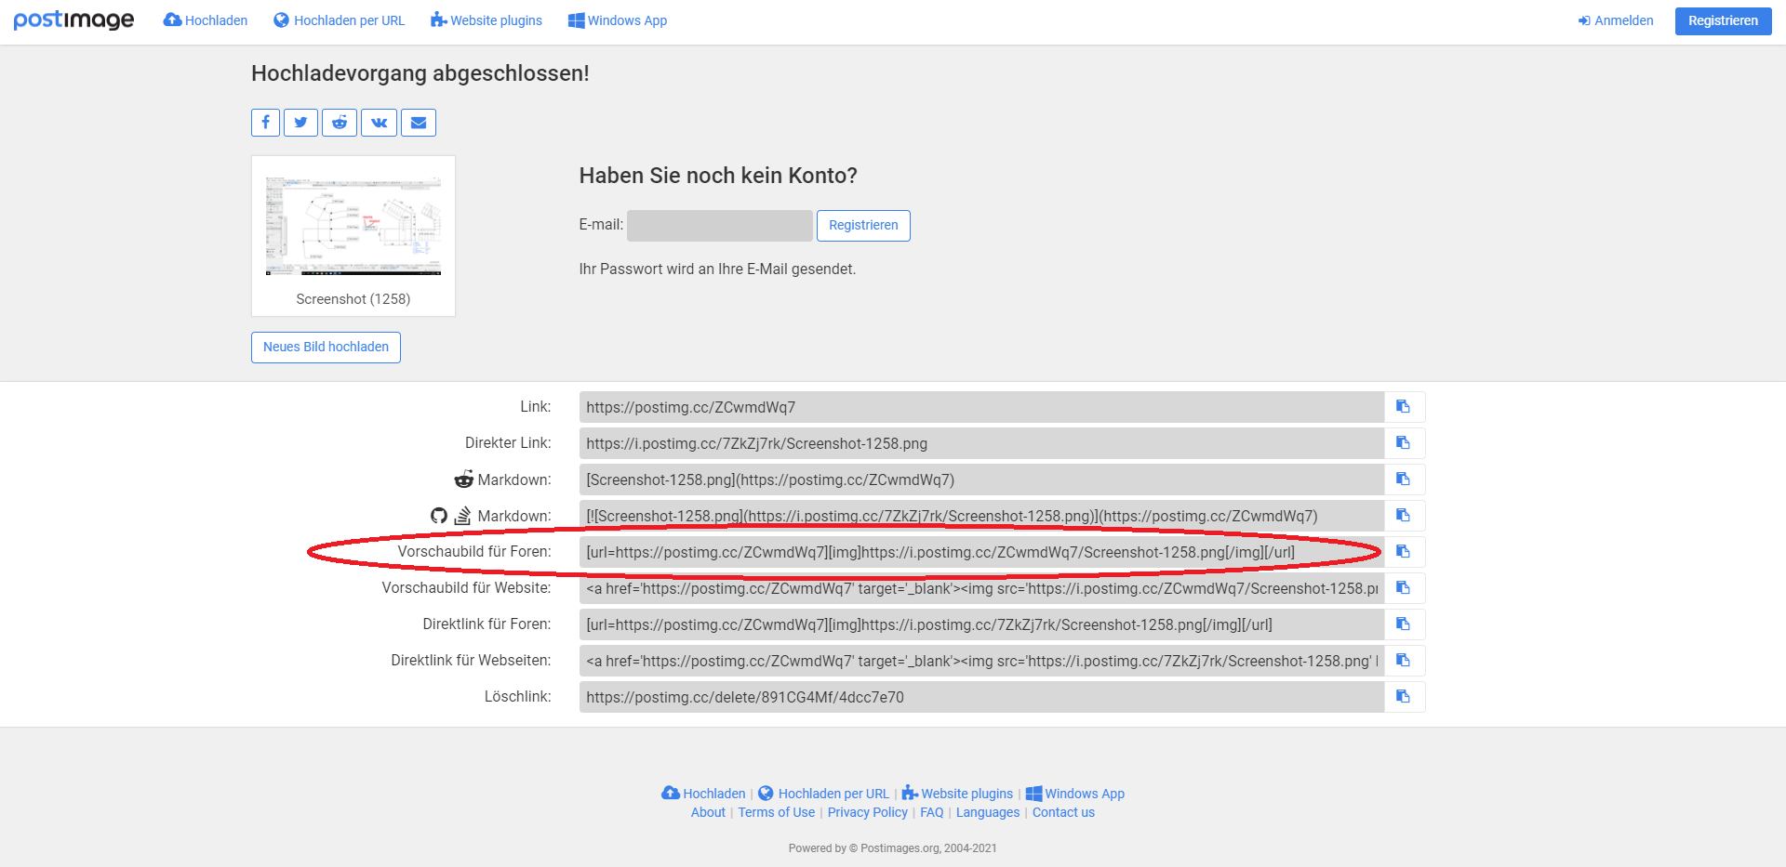
Task: Focus the E-mail input field
Action: pyautogui.click(x=720, y=226)
